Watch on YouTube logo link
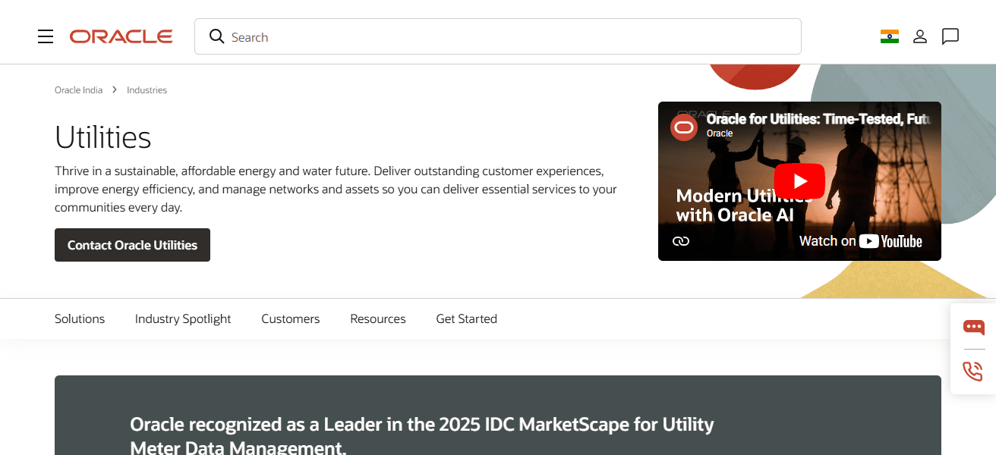 point(861,241)
